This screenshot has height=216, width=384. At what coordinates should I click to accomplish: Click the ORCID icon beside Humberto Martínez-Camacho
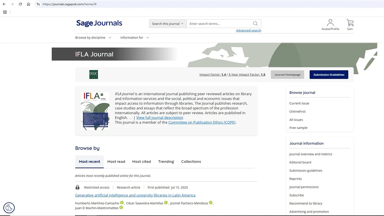[x=122, y=203]
